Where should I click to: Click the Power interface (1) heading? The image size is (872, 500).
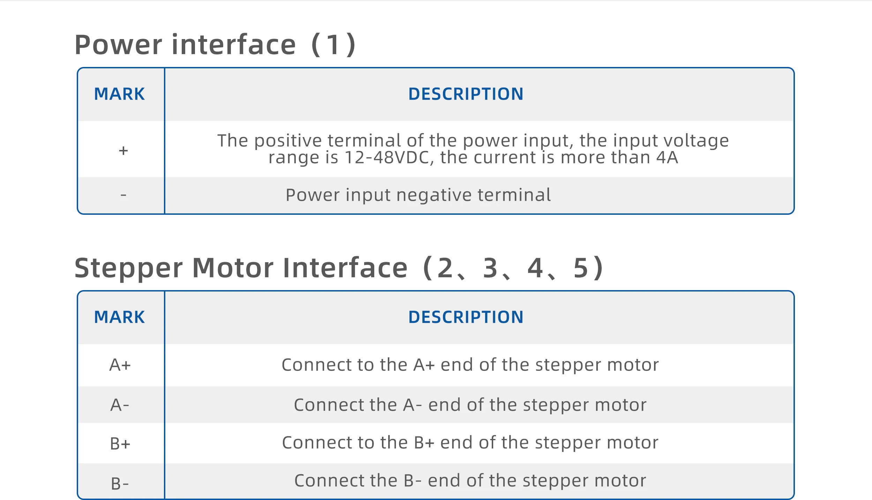click(x=215, y=45)
